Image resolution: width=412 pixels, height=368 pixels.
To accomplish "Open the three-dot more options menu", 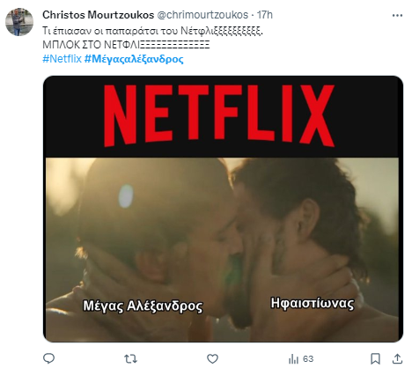I will pyautogui.click(x=397, y=15).
